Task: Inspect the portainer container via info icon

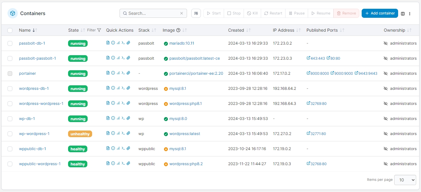Action: (x=113, y=73)
